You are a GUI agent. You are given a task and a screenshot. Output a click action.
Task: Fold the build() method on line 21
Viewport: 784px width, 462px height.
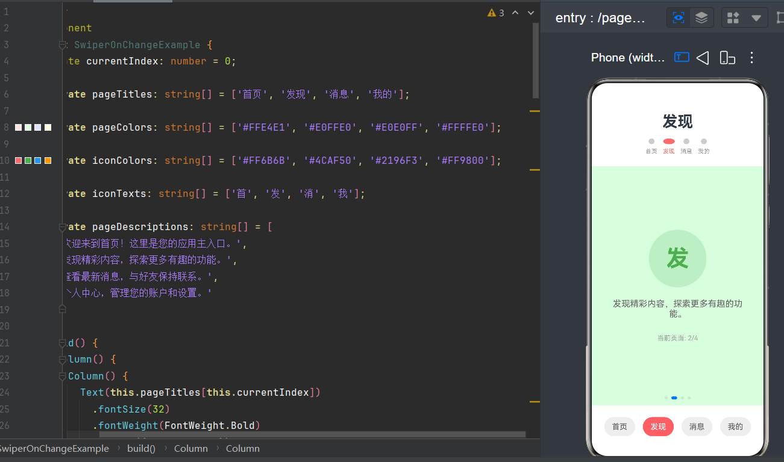pos(62,343)
